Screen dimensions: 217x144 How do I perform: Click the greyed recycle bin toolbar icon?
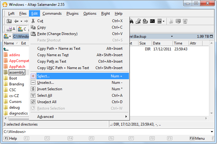click(185, 21)
